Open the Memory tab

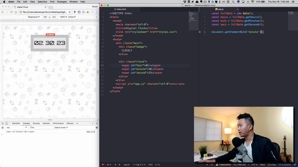tap(70, 123)
